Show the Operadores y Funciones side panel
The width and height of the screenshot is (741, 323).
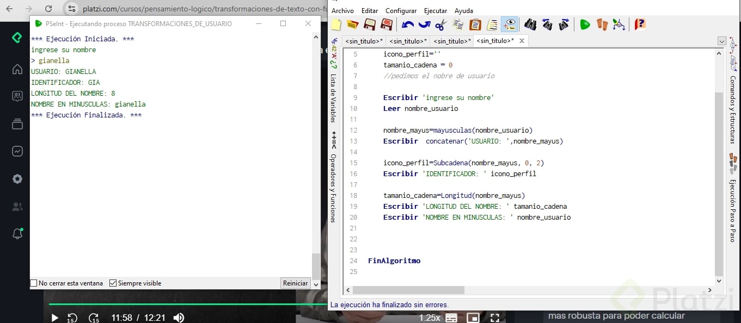click(x=334, y=177)
